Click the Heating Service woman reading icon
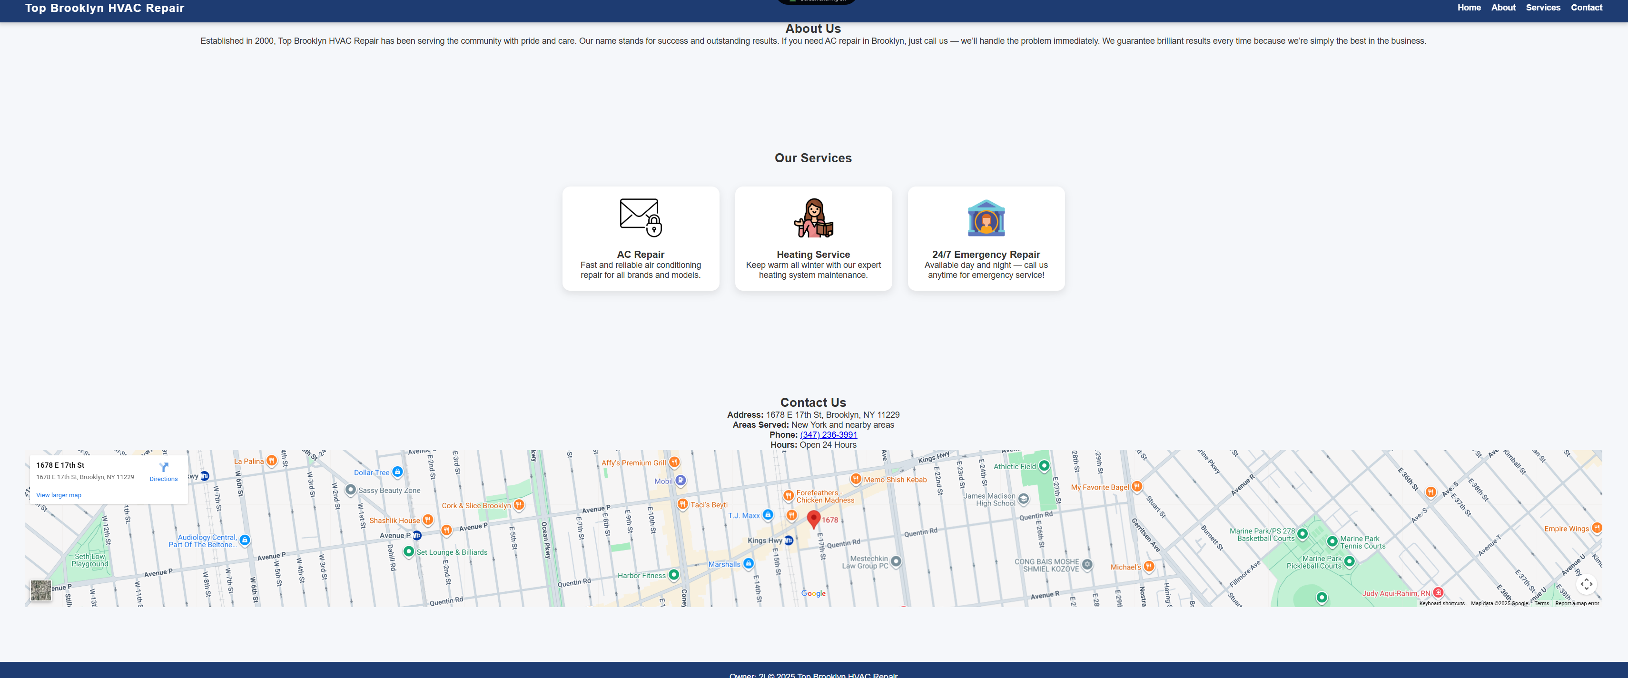This screenshot has width=1628, height=678. (813, 217)
